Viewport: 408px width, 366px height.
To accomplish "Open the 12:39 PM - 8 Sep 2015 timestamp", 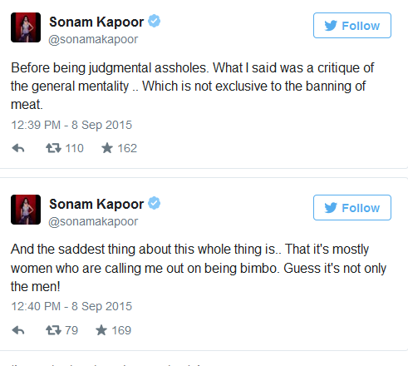I will (71, 125).
